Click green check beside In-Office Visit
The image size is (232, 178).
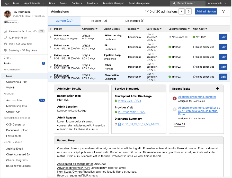pyautogui.click(x=116, y=112)
